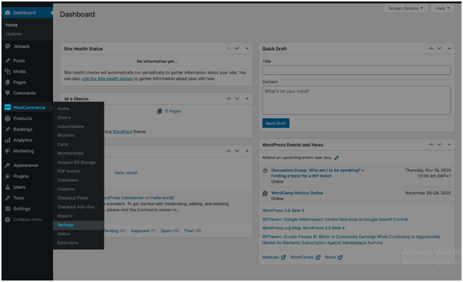Open the Screen Options dropdown

(x=405, y=8)
